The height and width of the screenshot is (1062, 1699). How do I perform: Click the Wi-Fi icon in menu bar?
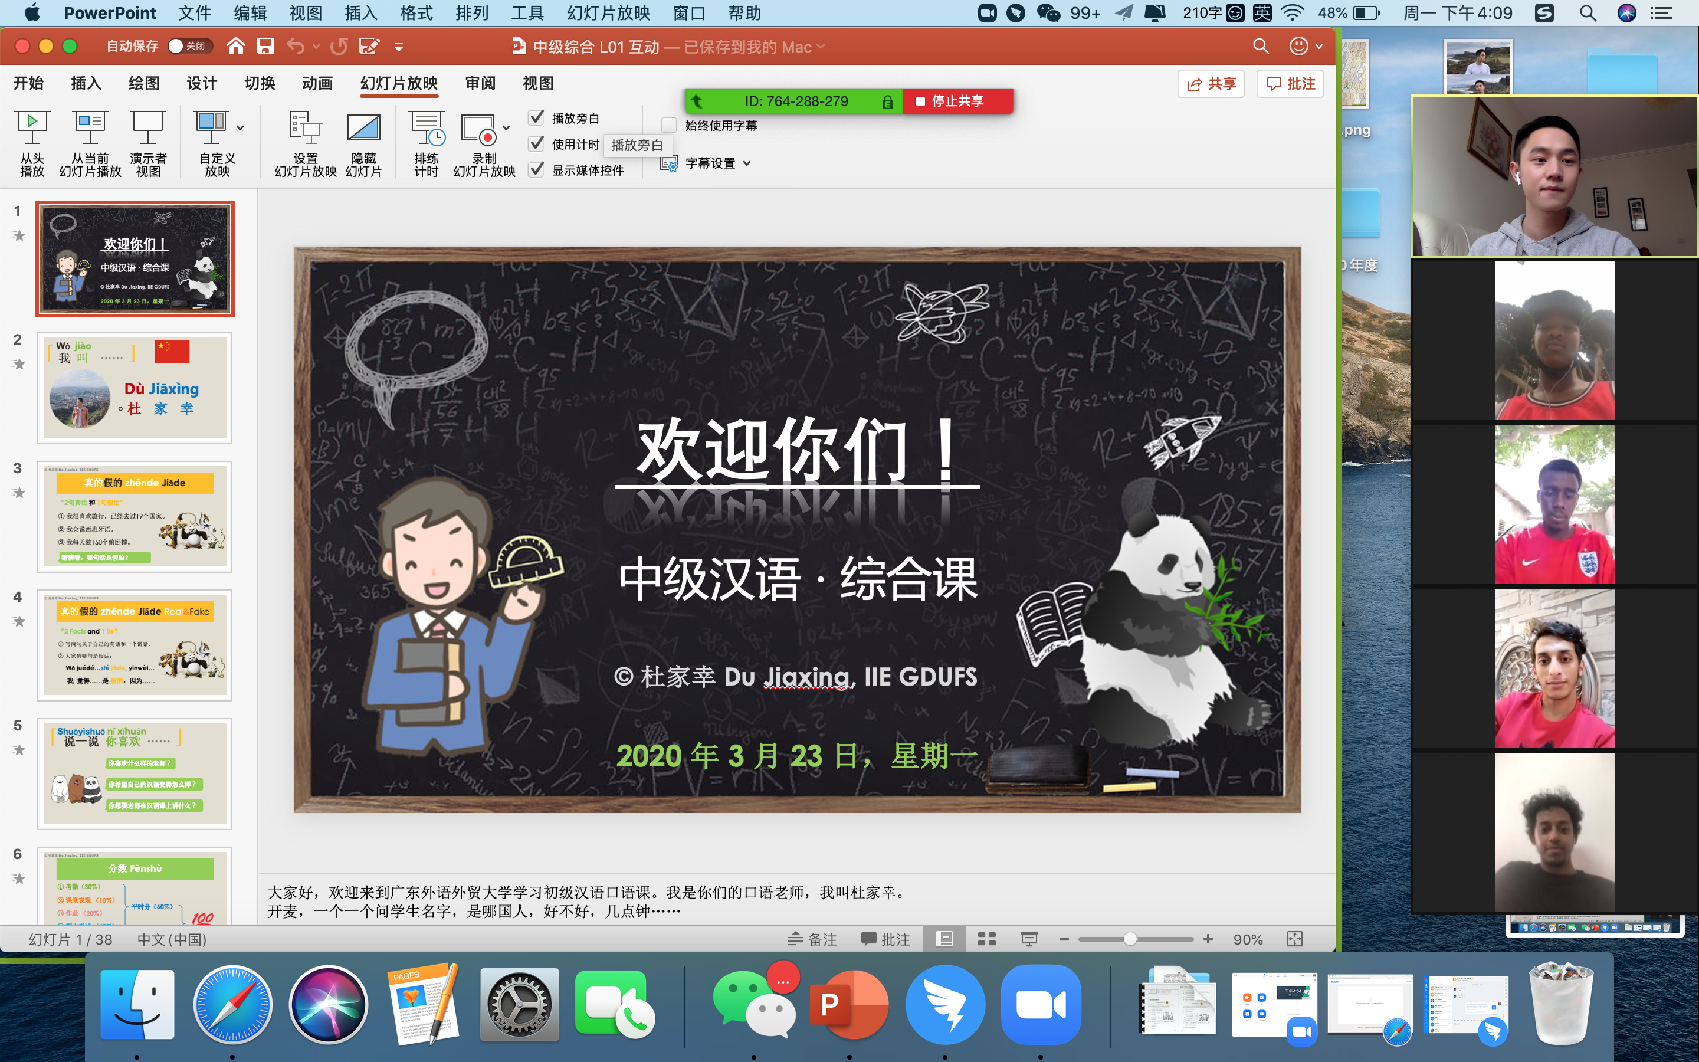pos(1293,12)
